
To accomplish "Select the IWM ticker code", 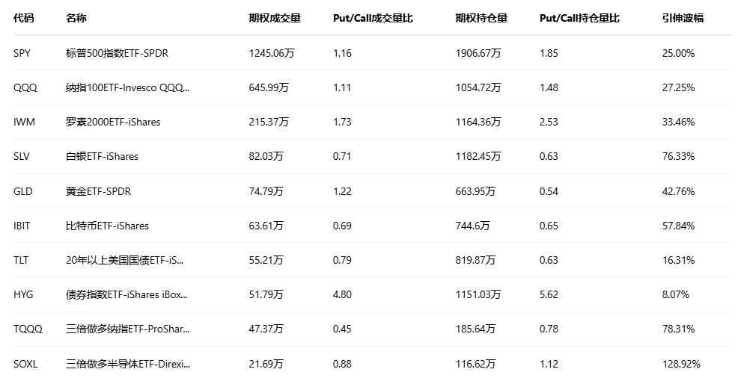I will pyautogui.click(x=24, y=122).
